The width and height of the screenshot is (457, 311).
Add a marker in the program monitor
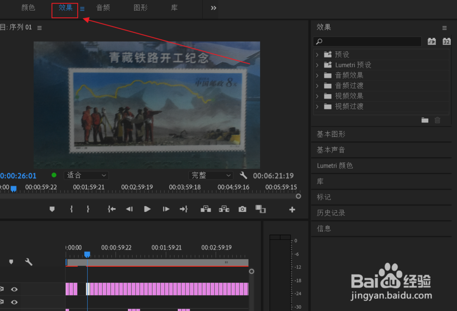click(52, 209)
